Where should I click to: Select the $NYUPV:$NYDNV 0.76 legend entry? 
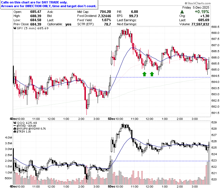pyautogui.click(x=31, y=129)
